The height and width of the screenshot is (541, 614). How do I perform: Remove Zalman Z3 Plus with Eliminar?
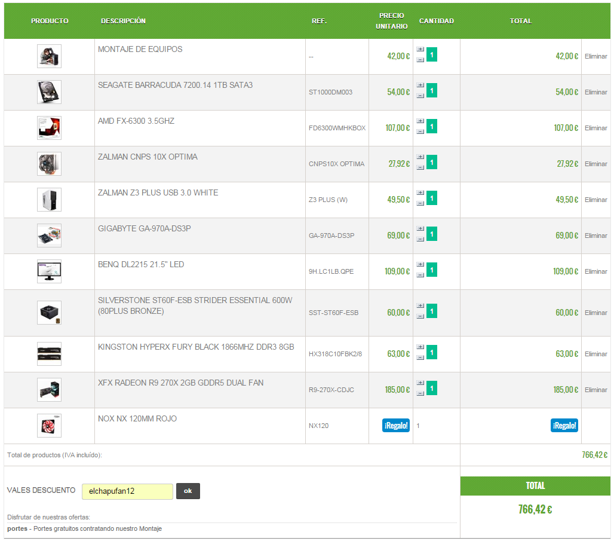point(595,200)
